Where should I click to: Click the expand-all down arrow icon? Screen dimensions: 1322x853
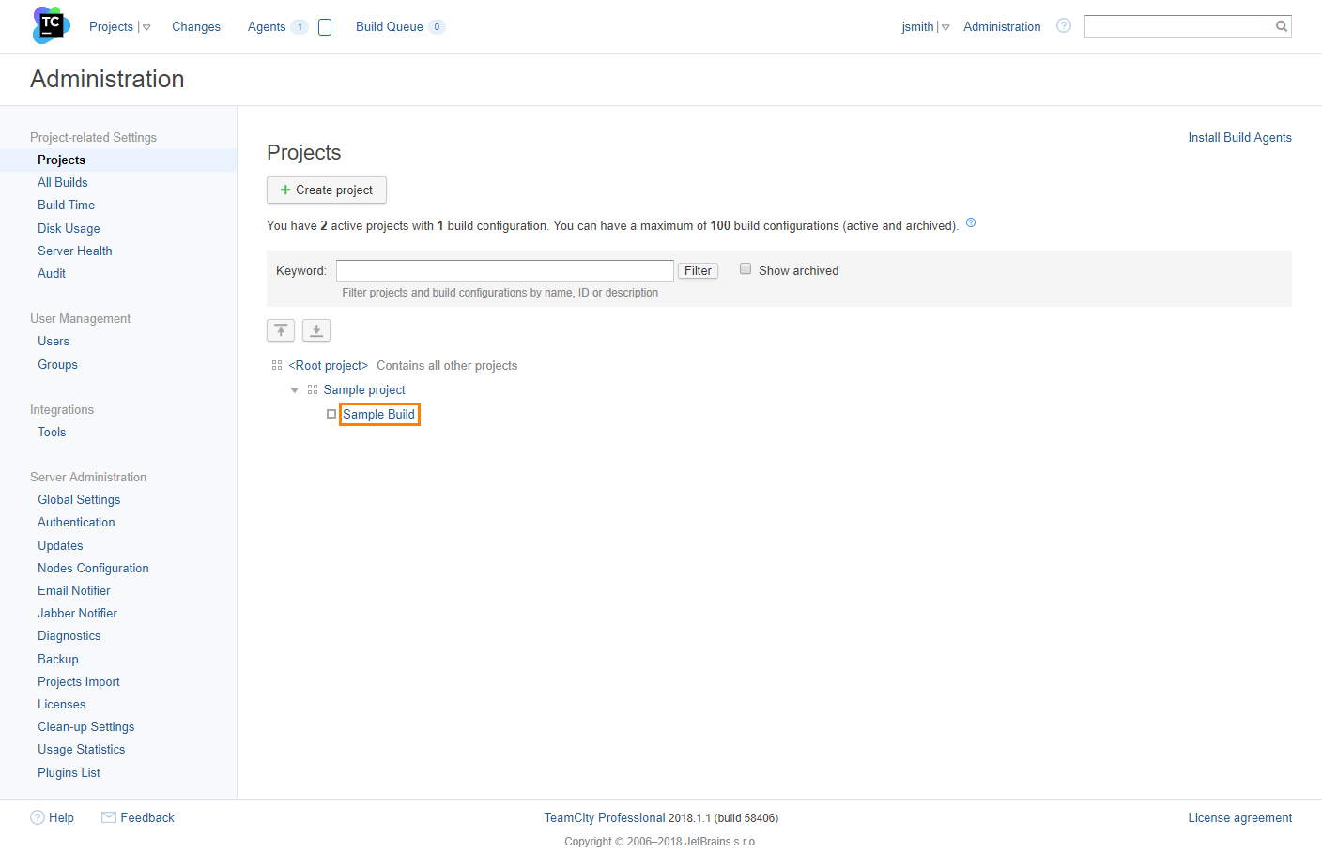coord(315,330)
